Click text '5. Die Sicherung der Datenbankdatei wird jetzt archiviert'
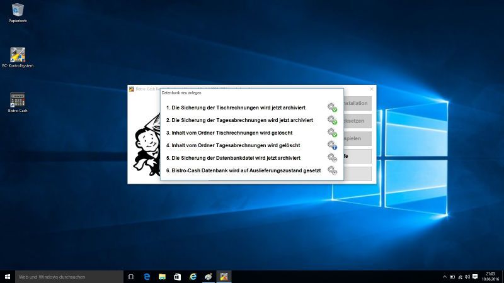The image size is (504, 283). click(233, 158)
